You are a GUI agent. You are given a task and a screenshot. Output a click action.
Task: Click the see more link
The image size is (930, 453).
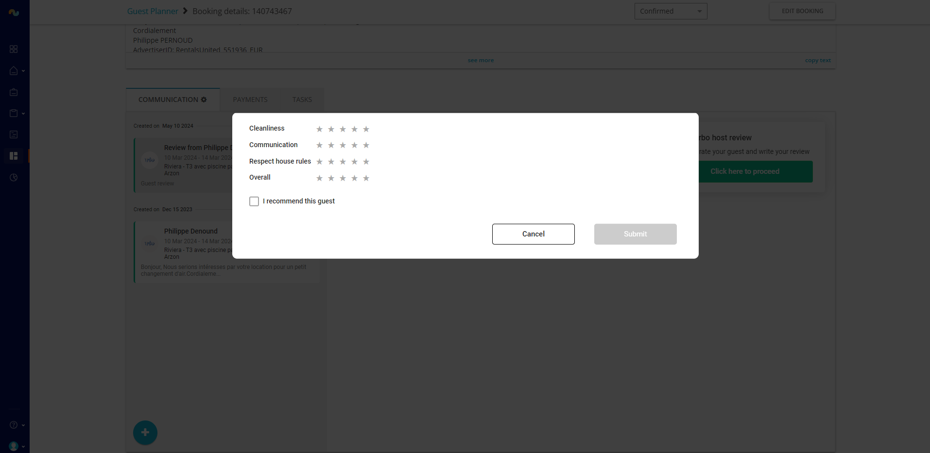(481, 60)
